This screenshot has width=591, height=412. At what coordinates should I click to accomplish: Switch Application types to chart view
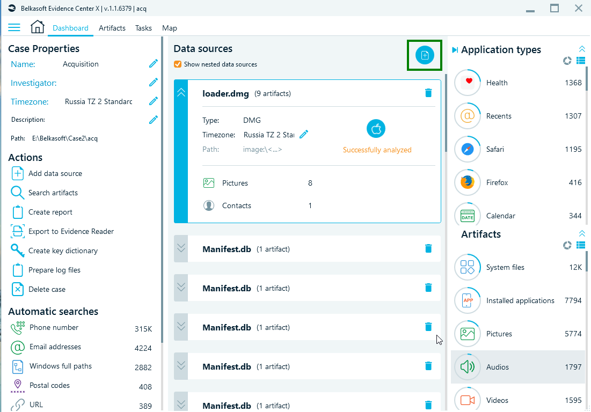click(567, 61)
